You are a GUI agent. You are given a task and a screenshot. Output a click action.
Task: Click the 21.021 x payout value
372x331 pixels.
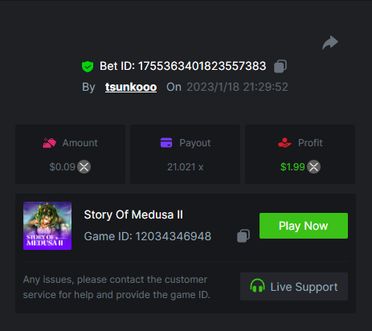pos(186,167)
